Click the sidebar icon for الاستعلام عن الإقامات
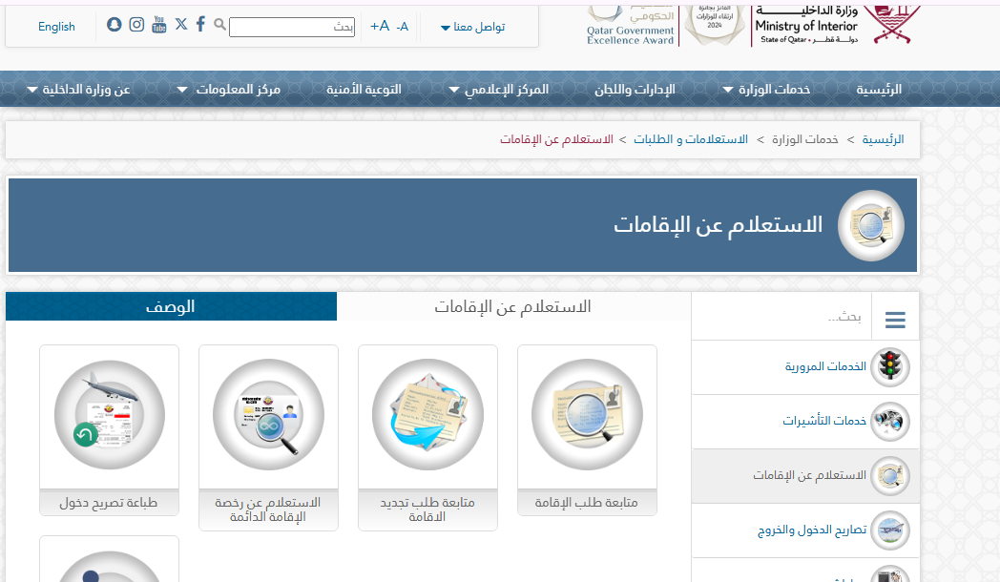Image resolution: width=1000 pixels, height=582 pixels. [890, 475]
